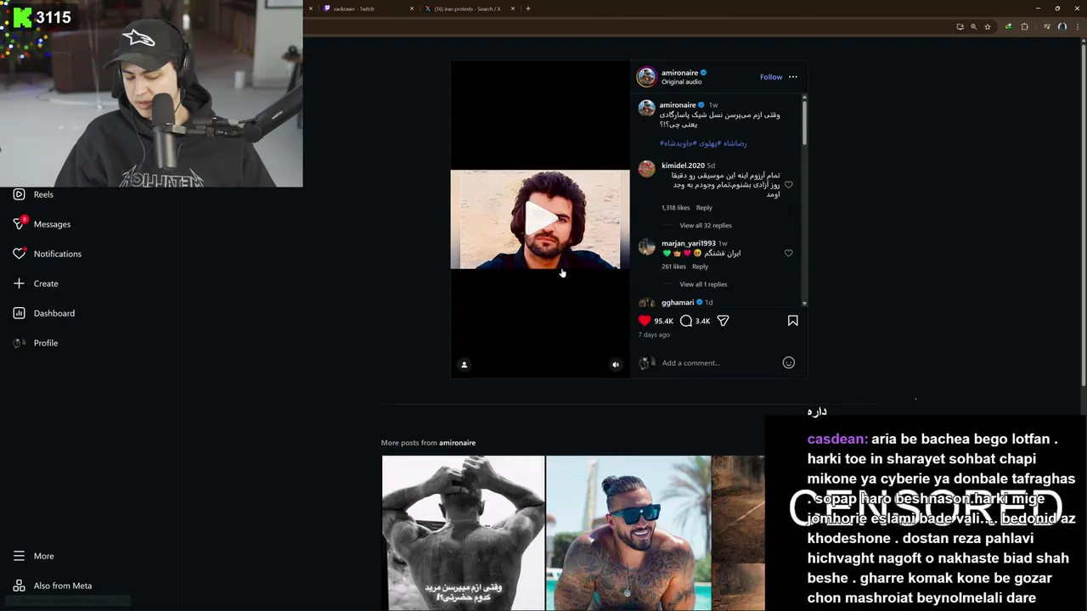This screenshot has width=1087, height=611.
Task: Open the post options three-dot menu
Action: pos(793,77)
